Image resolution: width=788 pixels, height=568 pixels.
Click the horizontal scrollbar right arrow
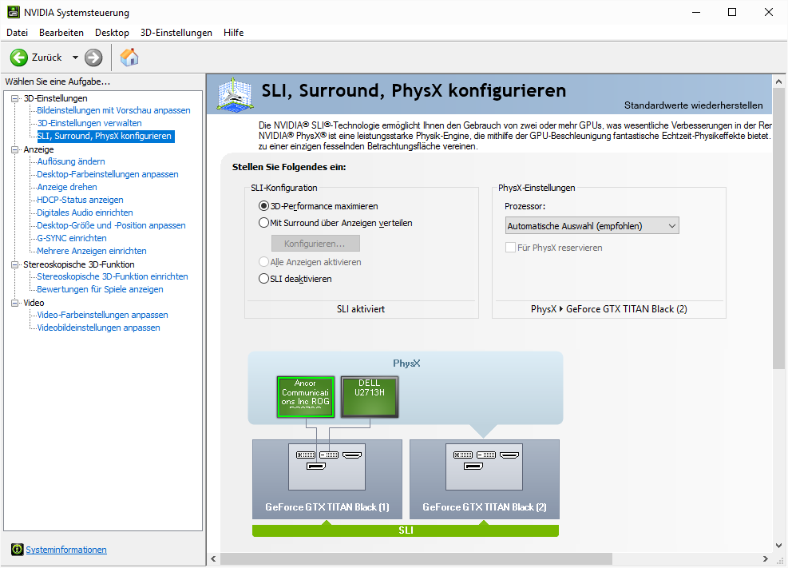(766, 559)
